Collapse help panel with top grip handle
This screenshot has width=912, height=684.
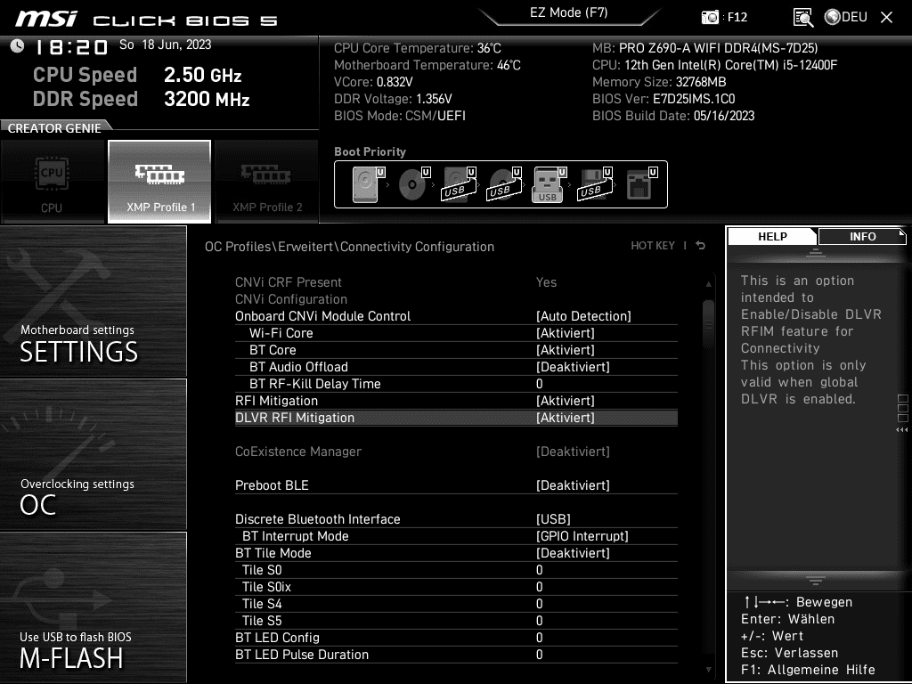pyautogui.click(x=816, y=252)
